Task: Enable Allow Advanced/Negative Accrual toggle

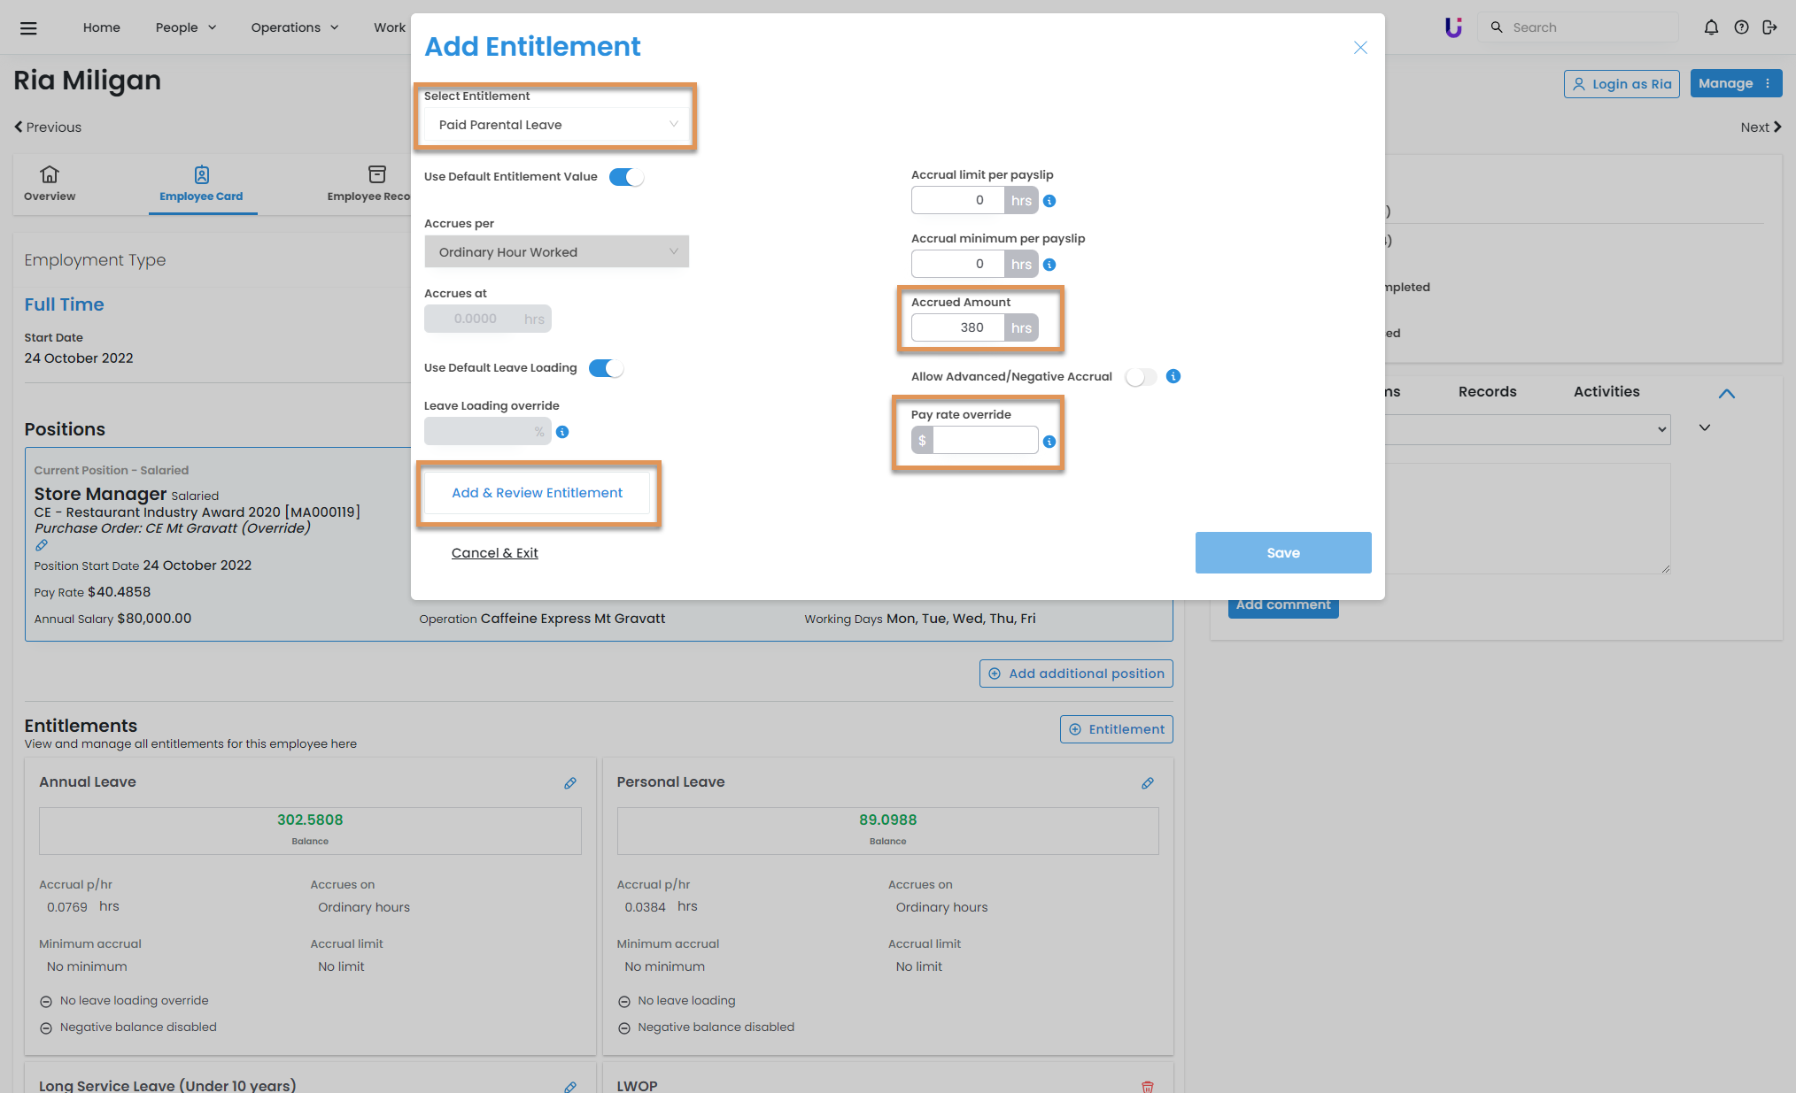Action: coord(1141,377)
